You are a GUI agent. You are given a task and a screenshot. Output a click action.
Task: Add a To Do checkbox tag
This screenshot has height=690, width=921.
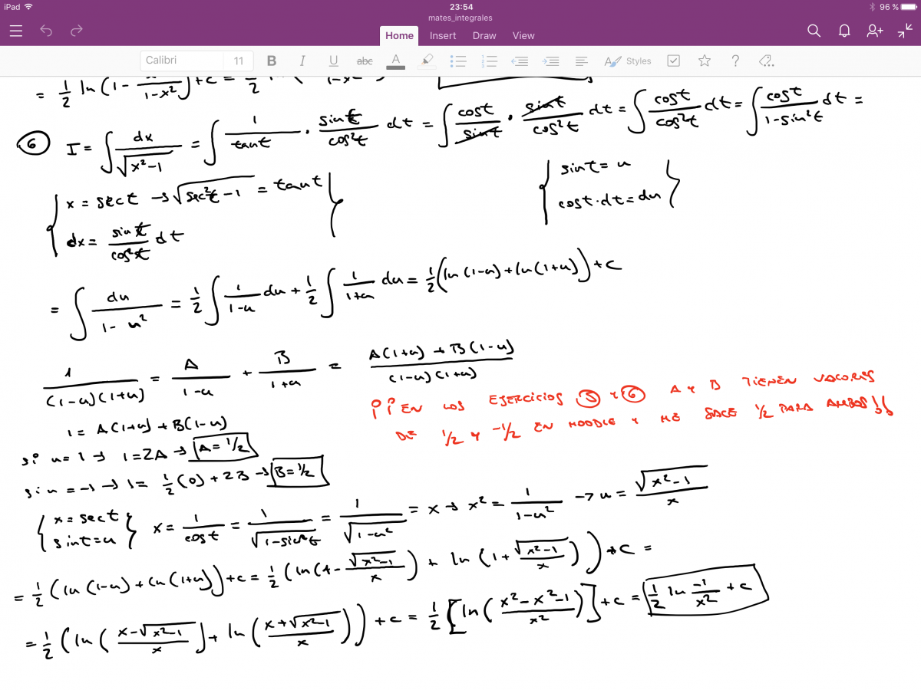click(673, 61)
